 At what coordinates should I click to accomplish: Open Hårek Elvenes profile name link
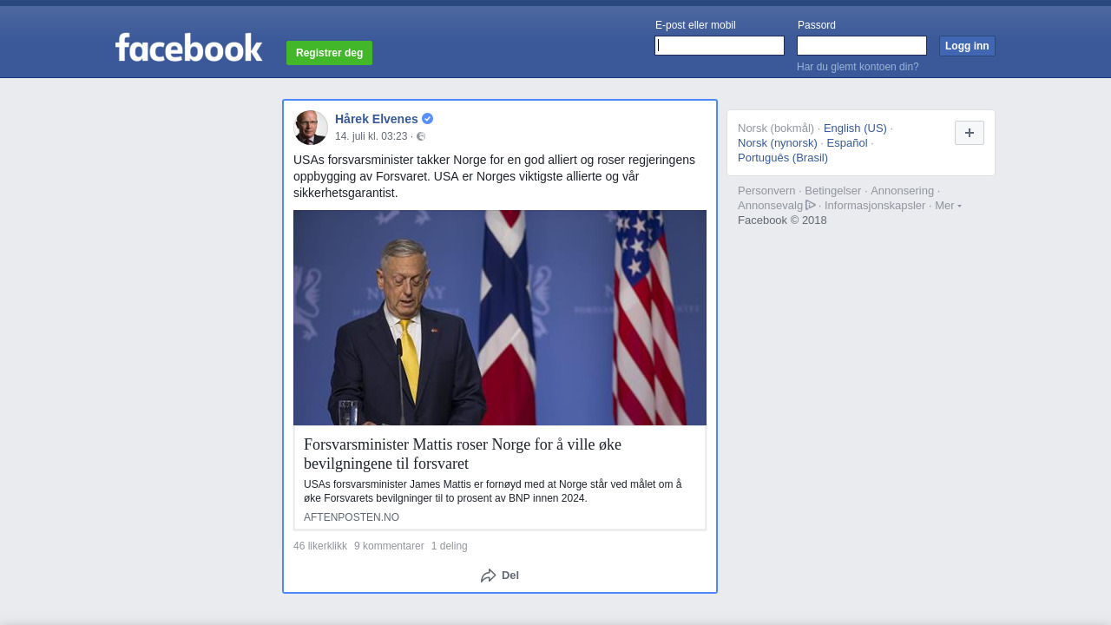pyautogui.click(x=377, y=119)
